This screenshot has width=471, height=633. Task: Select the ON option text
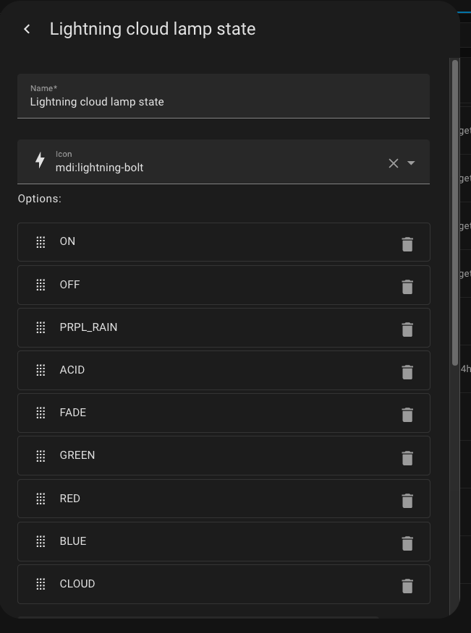click(67, 241)
